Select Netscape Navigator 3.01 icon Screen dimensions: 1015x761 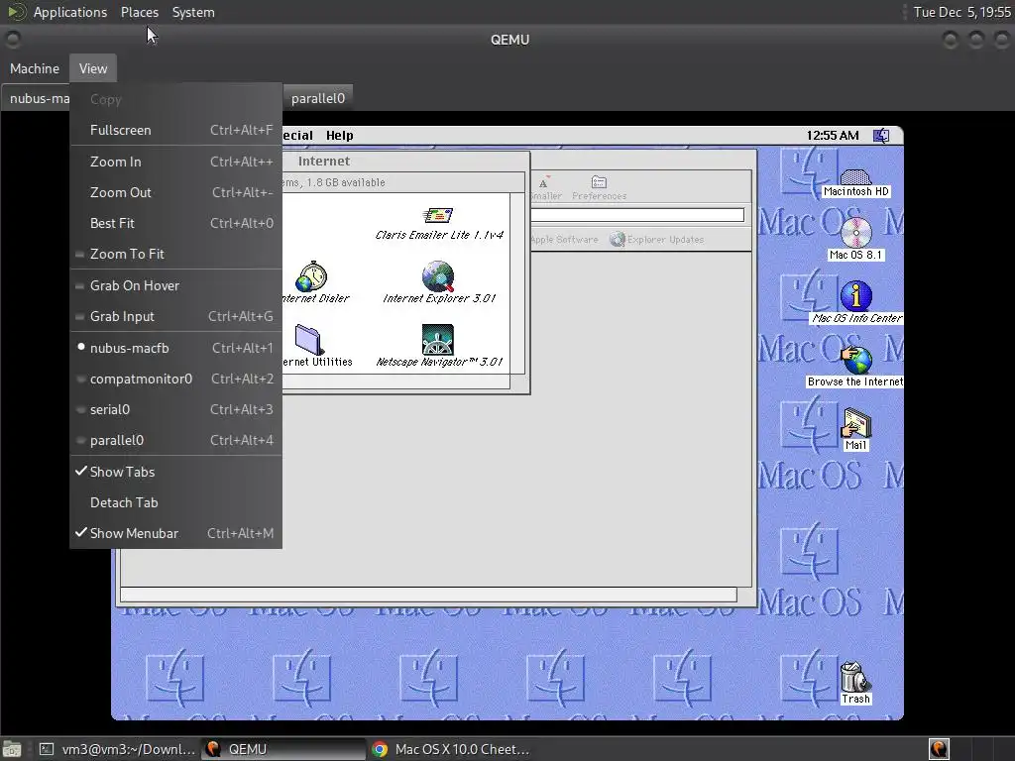pos(438,340)
